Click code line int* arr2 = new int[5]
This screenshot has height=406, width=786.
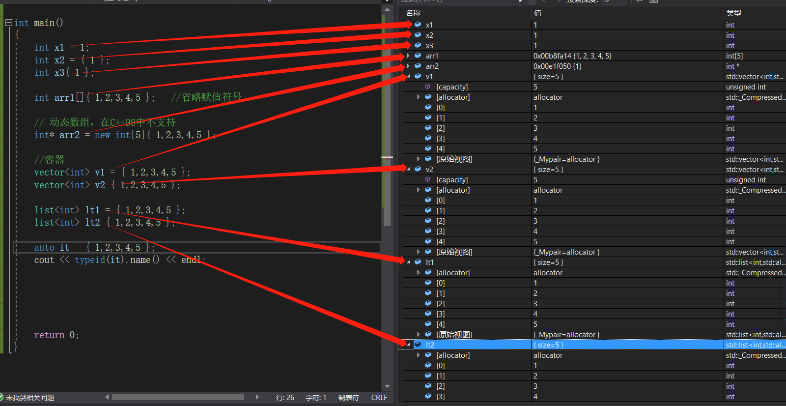pos(125,135)
